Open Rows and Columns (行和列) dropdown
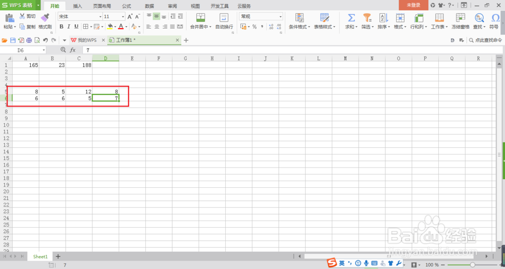This screenshot has height=269, width=505. point(418,21)
